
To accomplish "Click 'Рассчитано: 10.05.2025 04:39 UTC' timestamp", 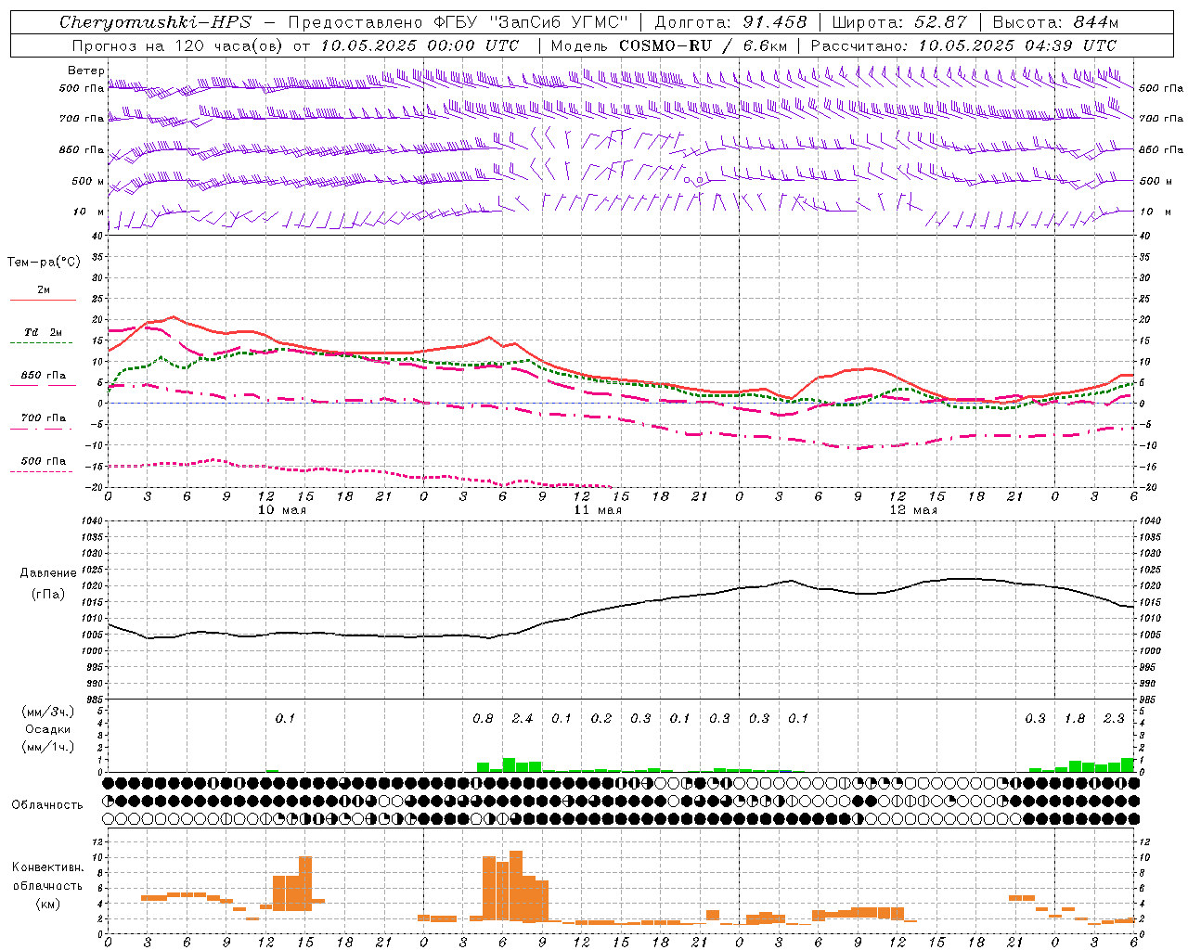I will tap(963, 45).
